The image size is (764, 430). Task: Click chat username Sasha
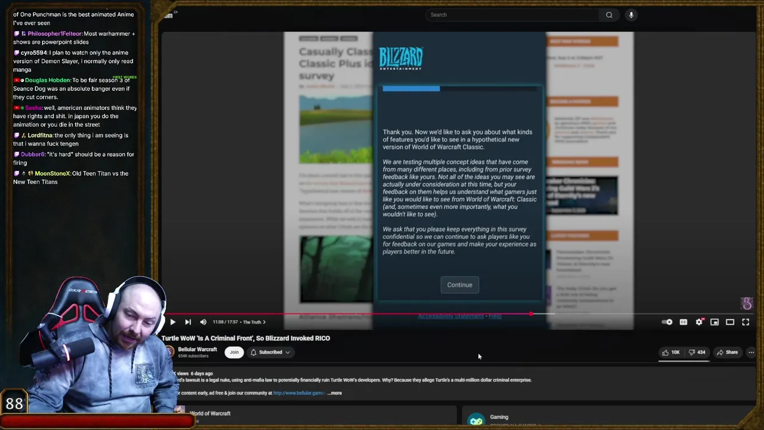[x=33, y=107]
